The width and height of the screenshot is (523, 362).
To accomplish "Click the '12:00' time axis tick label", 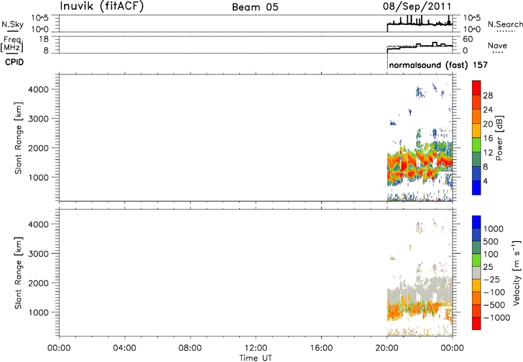I will pyautogui.click(x=256, y=348).
